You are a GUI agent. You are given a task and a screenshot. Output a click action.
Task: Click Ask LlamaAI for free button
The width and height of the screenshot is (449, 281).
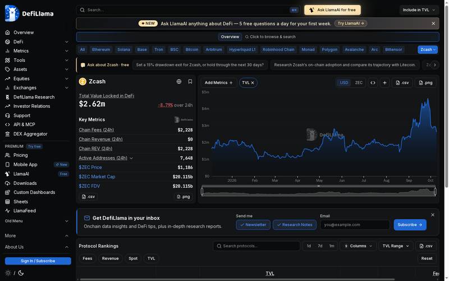click(x=332, y=10)
